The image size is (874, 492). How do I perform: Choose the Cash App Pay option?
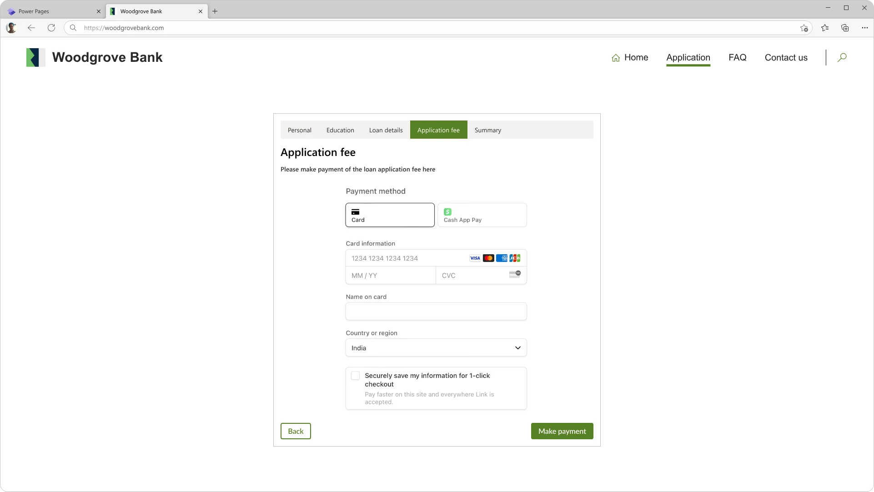coord(482,215)
